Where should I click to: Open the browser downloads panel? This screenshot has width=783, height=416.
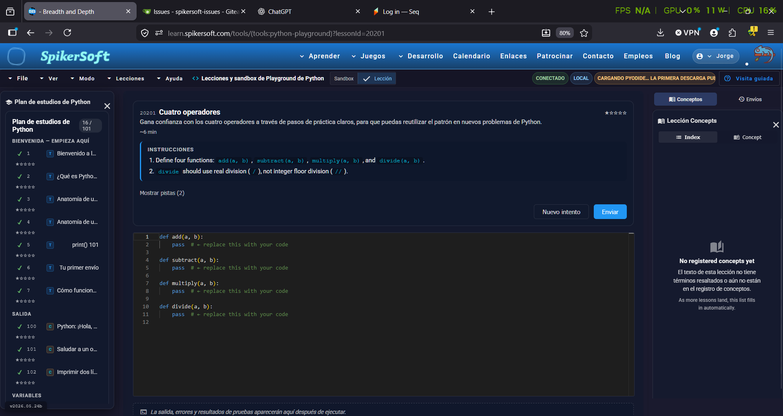tap(661, 33)
